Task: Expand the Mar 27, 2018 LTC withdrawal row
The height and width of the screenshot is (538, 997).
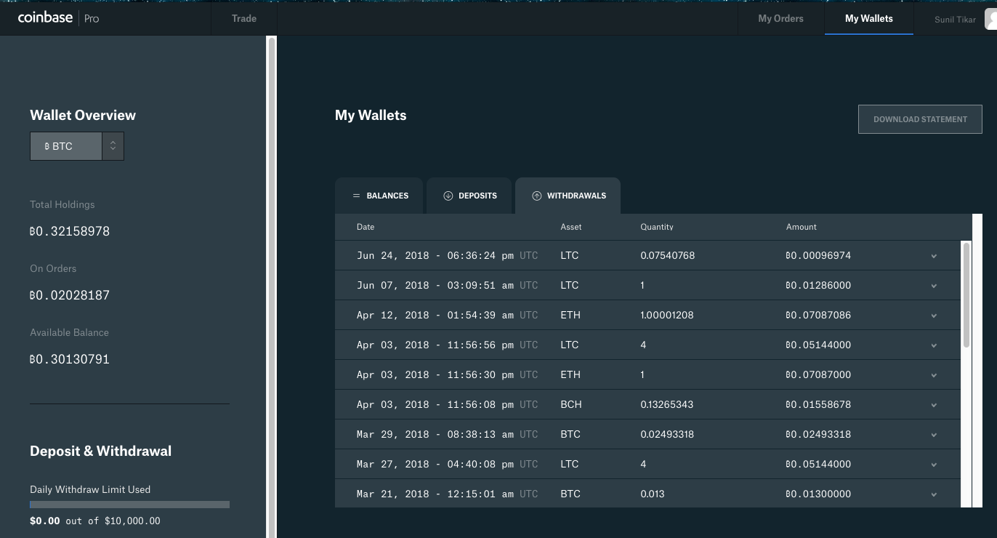Action: (934, 465)
